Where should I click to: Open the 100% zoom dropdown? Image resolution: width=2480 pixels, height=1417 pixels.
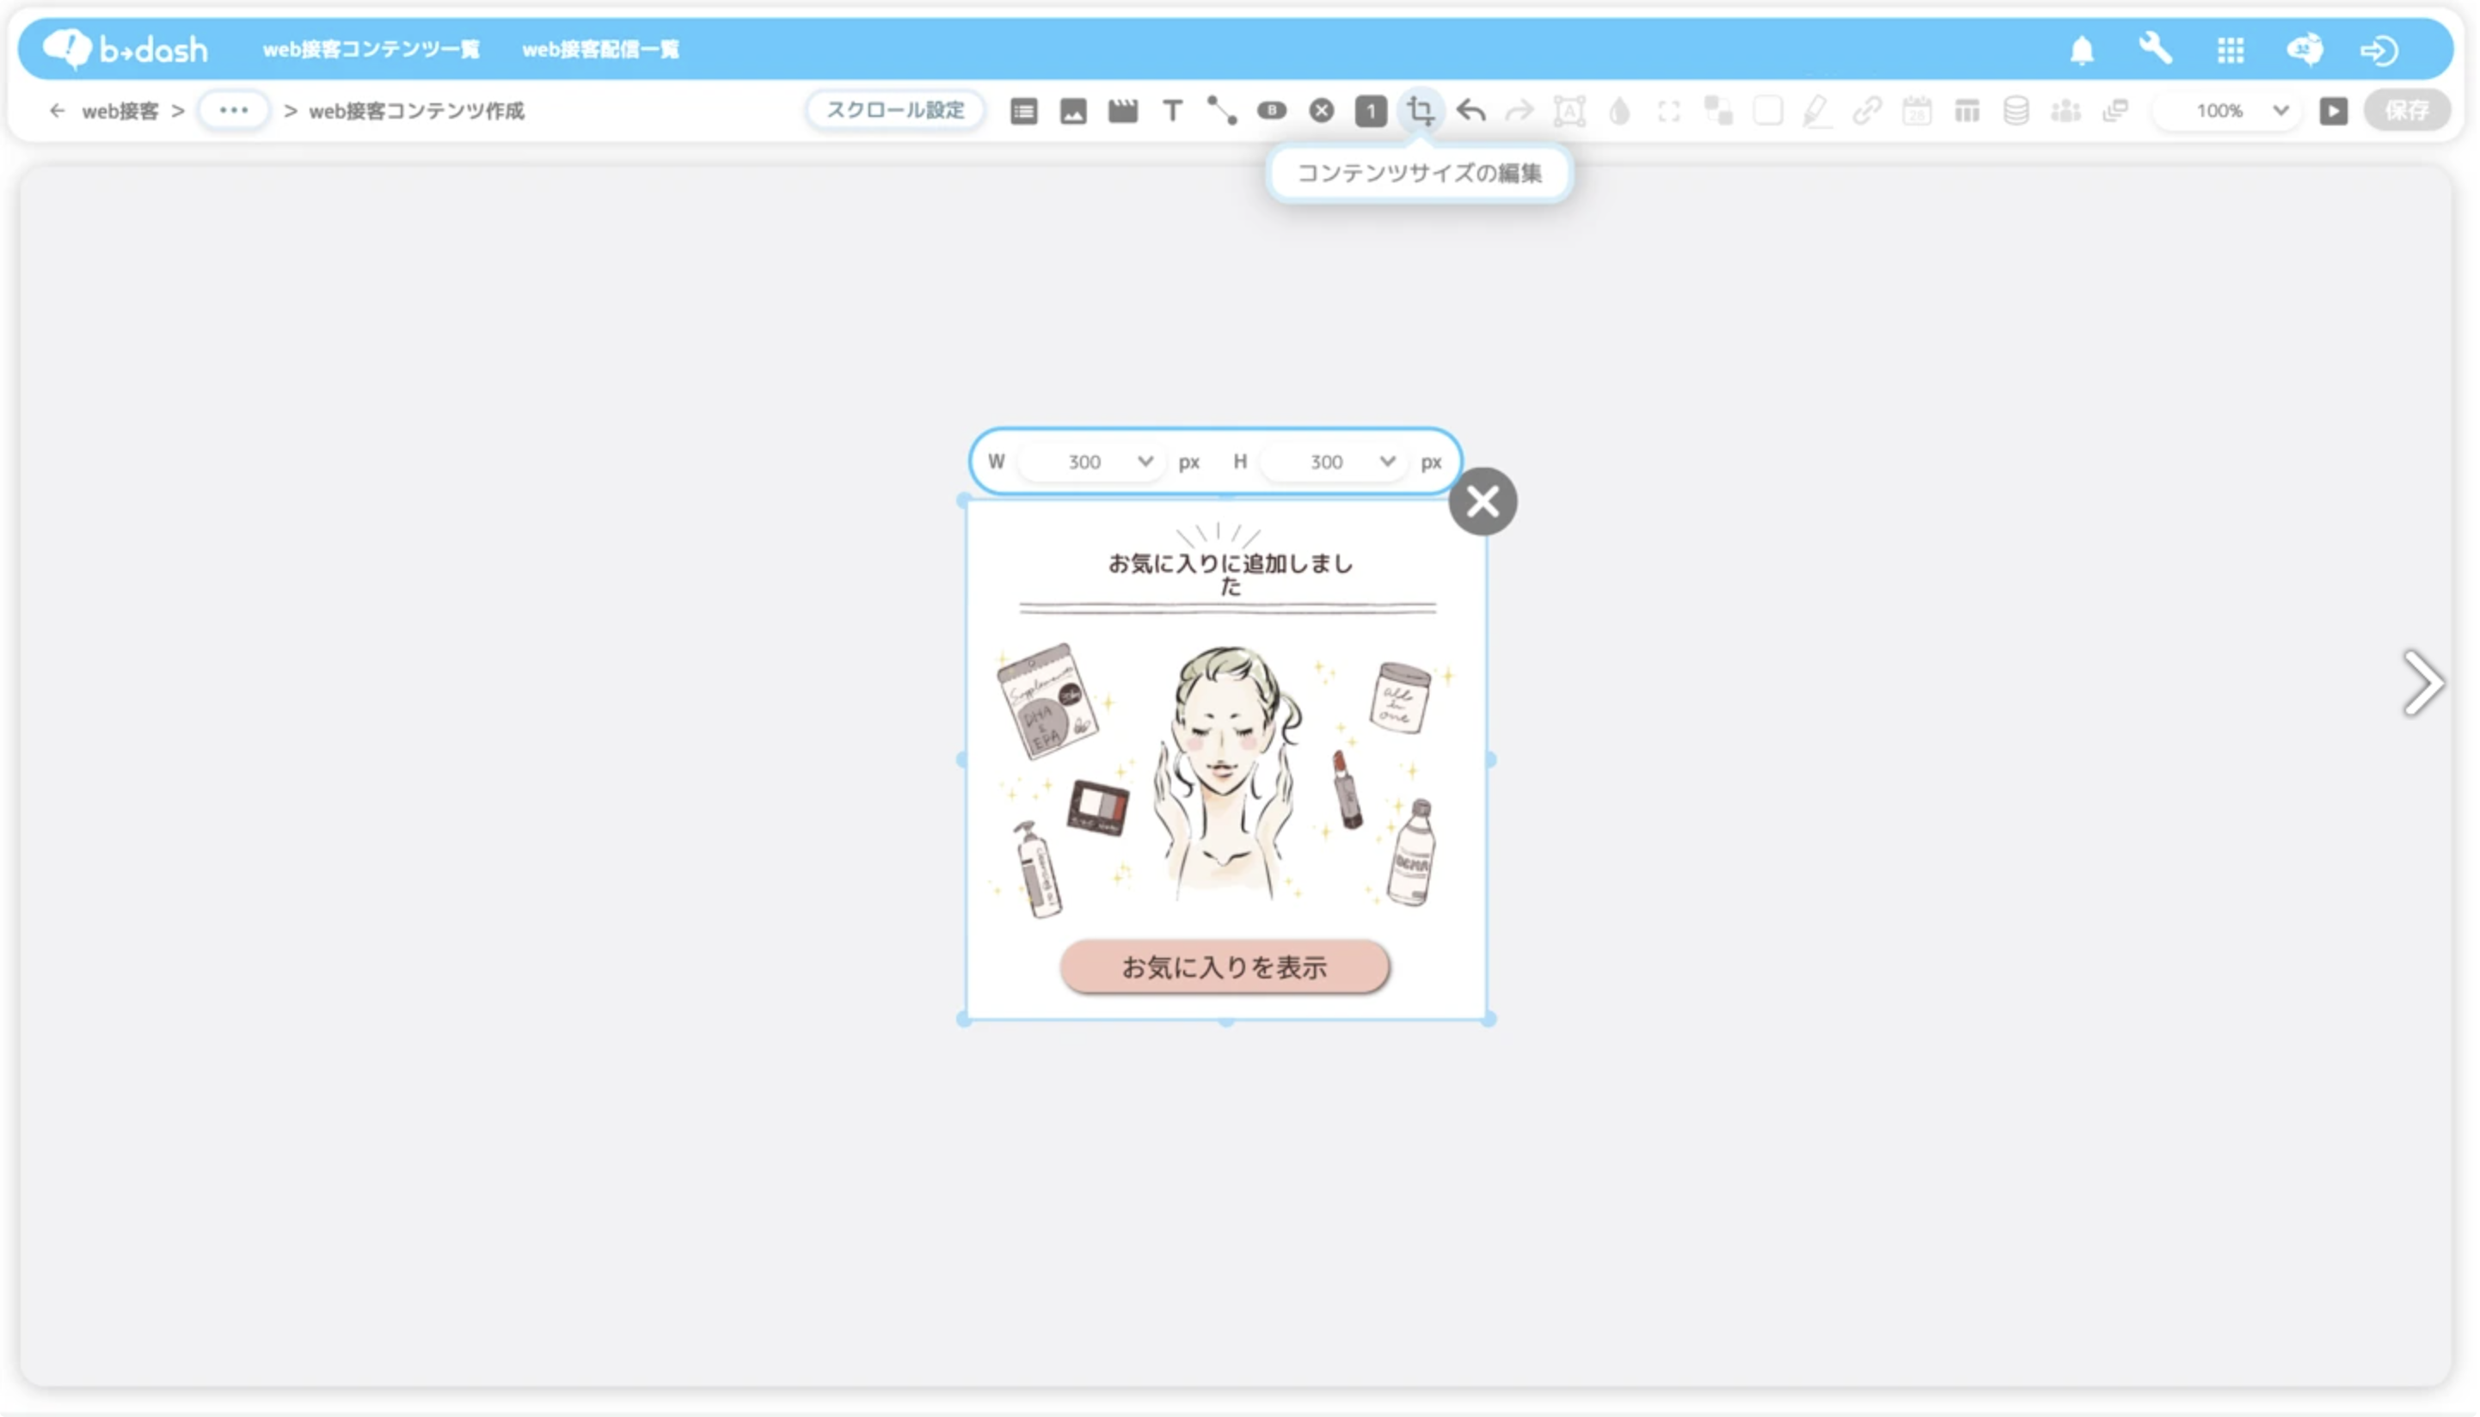[x=2280, y=111]
